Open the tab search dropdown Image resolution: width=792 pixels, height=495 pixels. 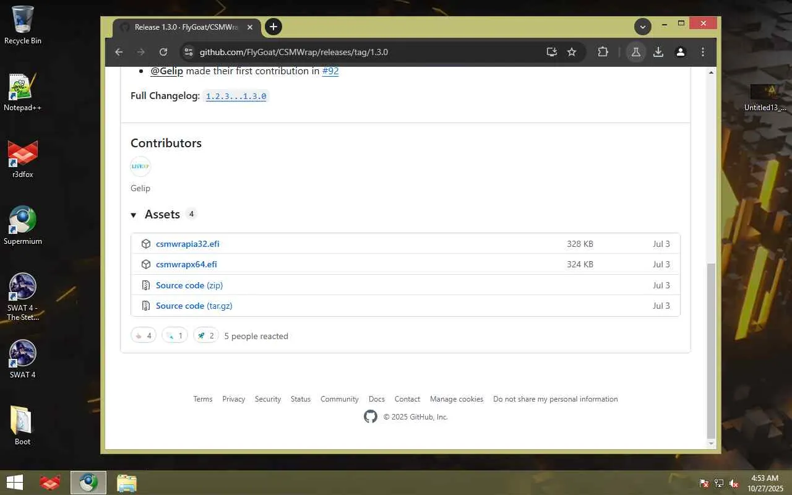(643, 27)
